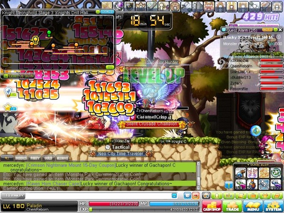Click the small green button beside WORLD

(x=98, y=12)
